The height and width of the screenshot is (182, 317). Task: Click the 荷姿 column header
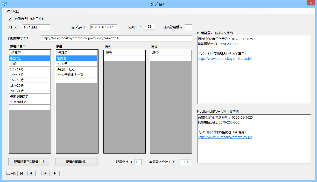tap(124, 53)
